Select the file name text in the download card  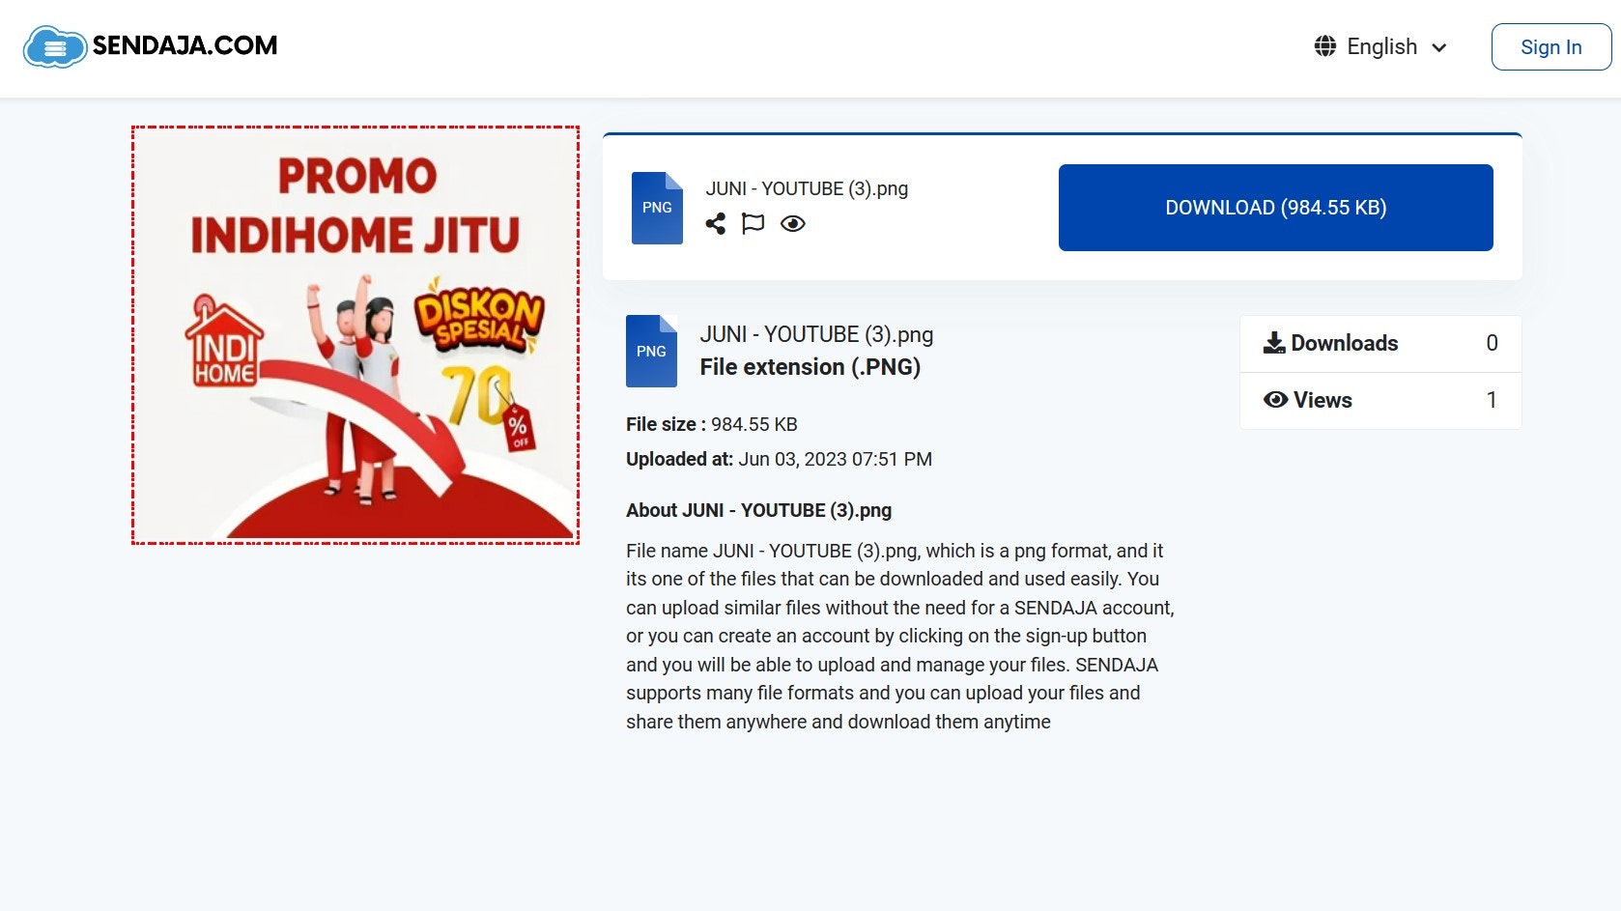pos(807,188)
